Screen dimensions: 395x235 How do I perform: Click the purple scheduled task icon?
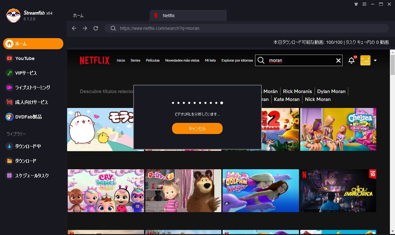coord(10,176)
